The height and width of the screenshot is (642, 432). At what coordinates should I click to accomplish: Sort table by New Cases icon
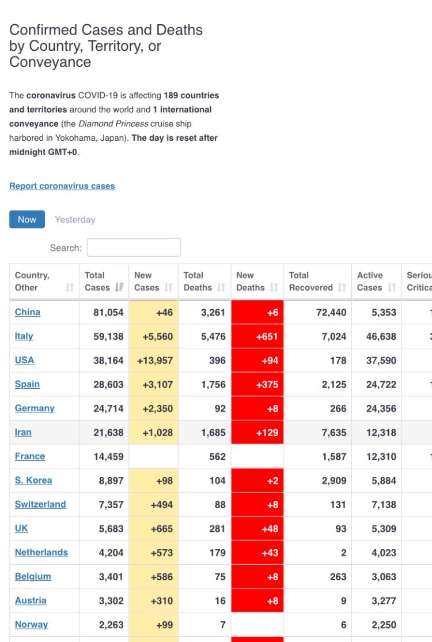pyautogui.click(x=169, y=287)
